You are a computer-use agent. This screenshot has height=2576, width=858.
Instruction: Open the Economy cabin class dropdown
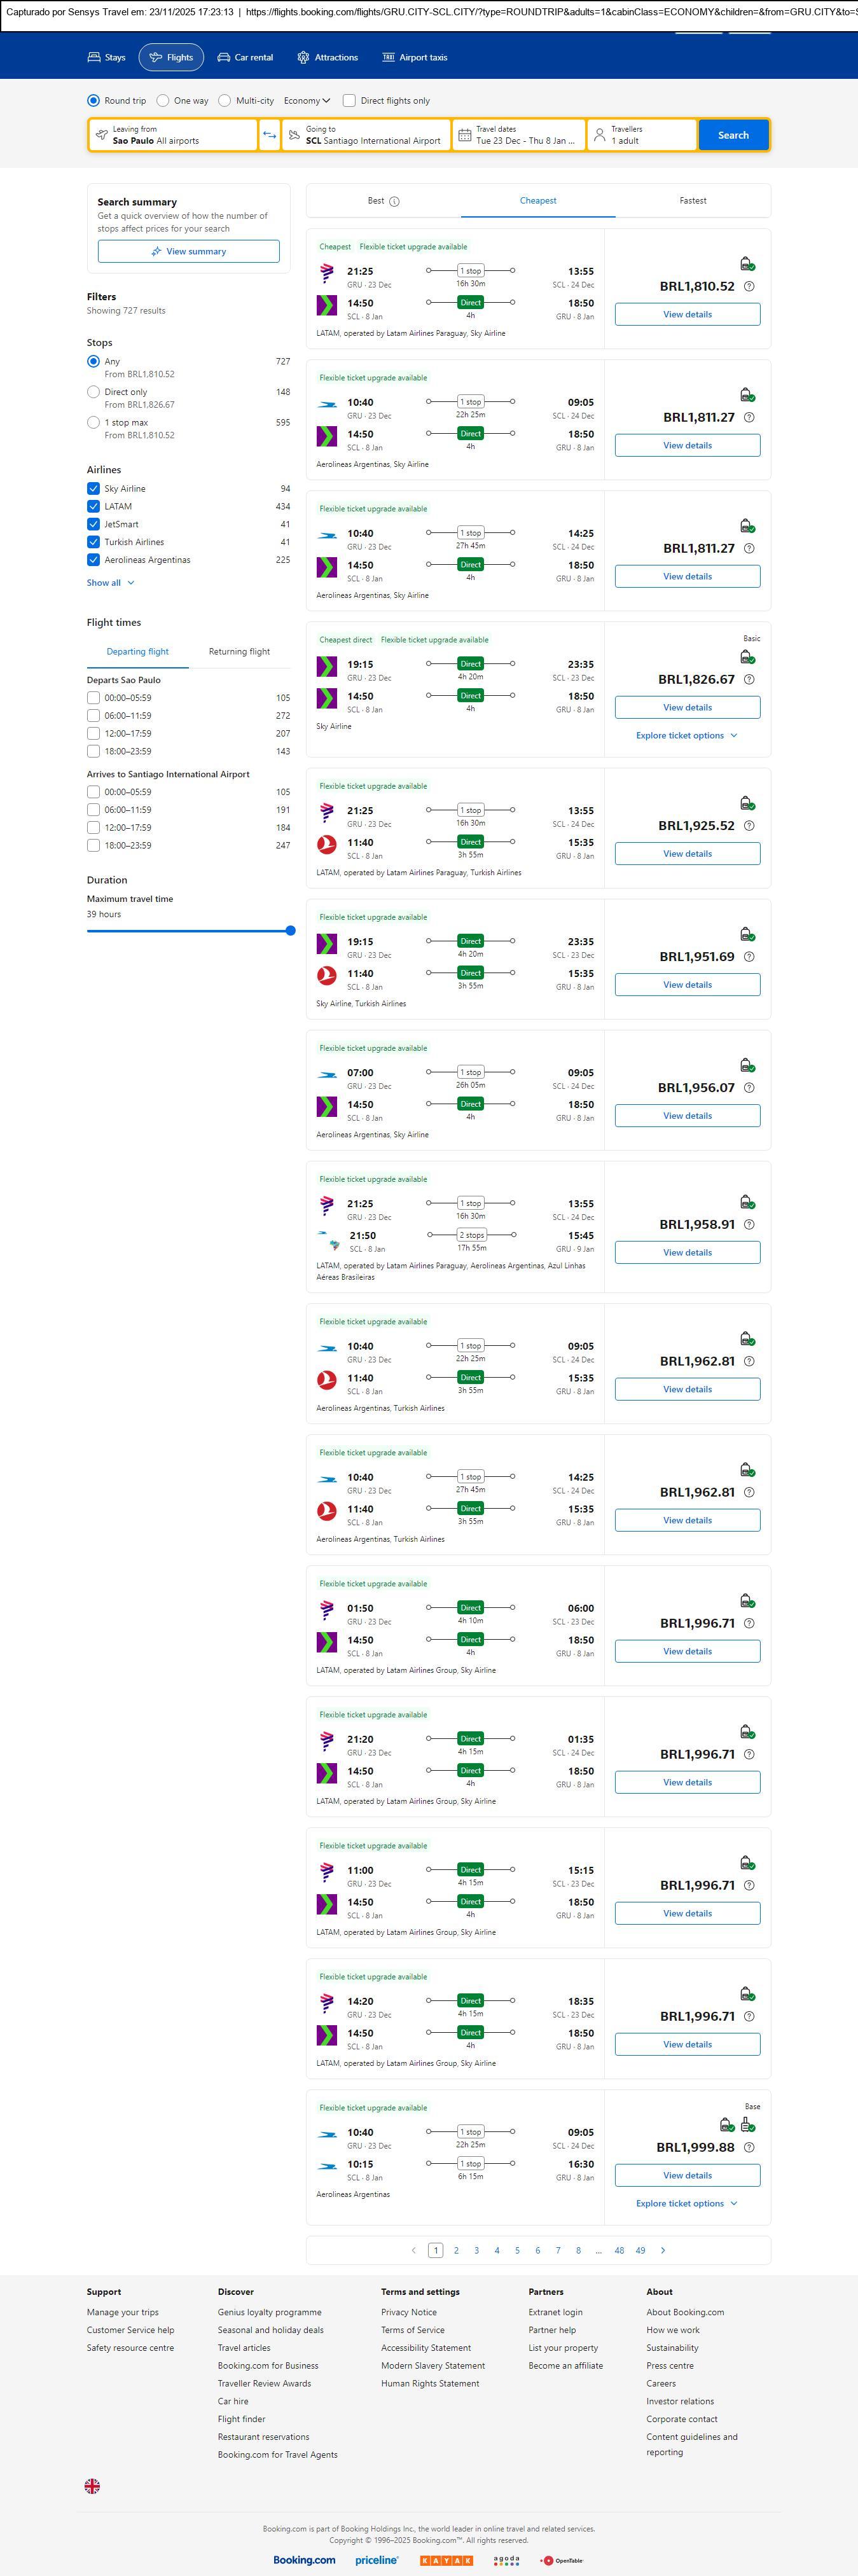[306, 101]
